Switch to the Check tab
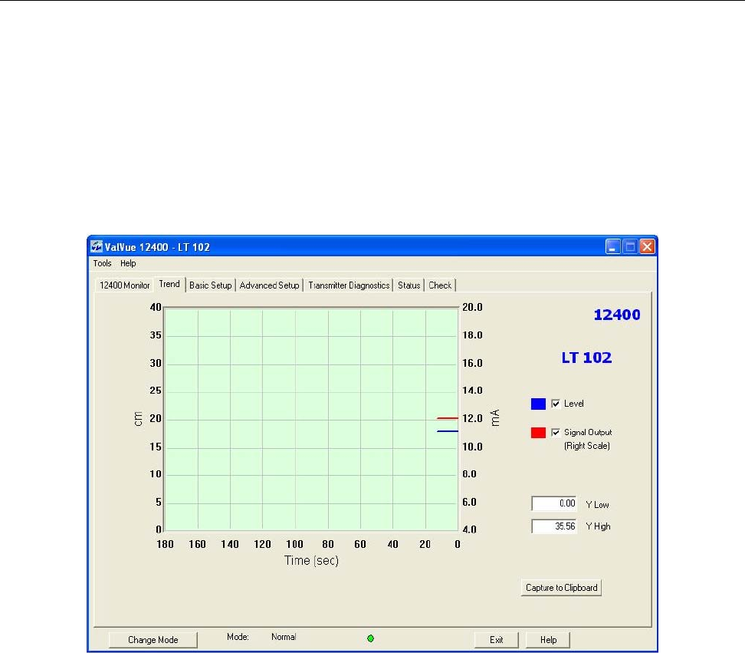The height and width of the screenshot is (653, 745). pos(440,285)
